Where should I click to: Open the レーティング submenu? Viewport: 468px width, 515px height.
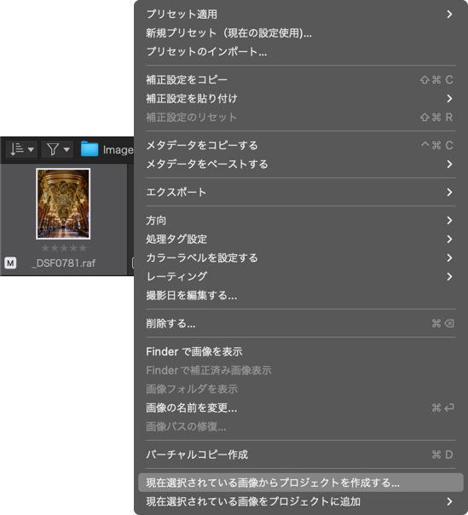(299, 276)
